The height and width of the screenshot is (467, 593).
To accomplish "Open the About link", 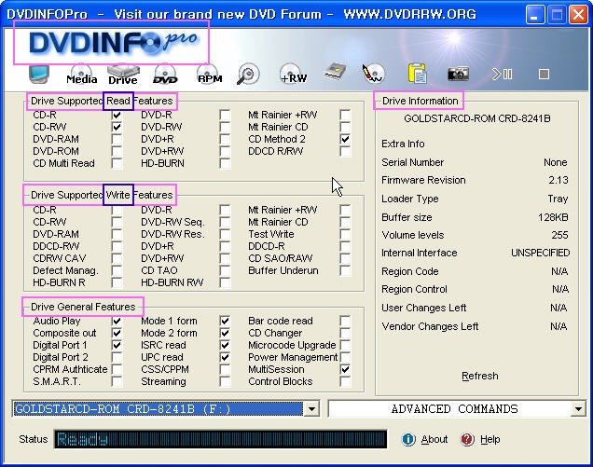I will (434, 439).
